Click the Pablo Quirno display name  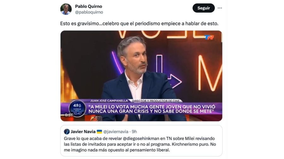pos(89,6)
